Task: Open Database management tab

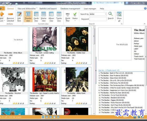Action: pos(70,8)
